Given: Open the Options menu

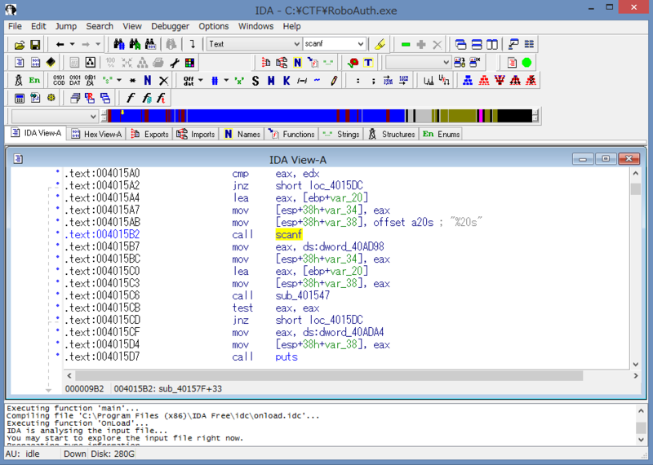Looking at the screenshot, I should (214, 26).
